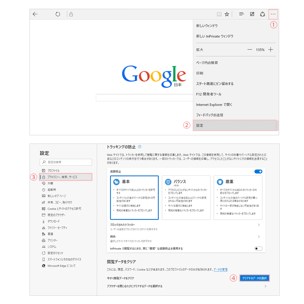Click the padlock icon in the address bar
This screenshot has width=304, height=304.
(71, 14)
